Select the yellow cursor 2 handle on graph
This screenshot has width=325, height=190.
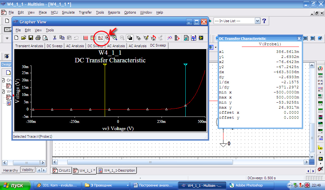[x=105, y=65]
